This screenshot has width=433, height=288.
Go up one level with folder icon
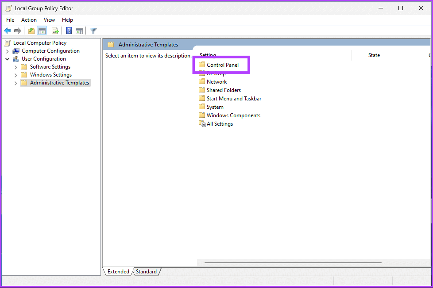[31, 31]
